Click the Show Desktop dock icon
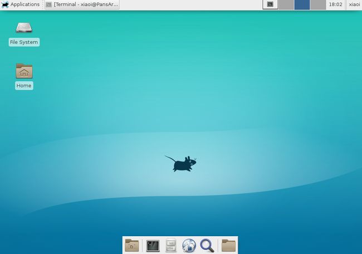Image resolution: width=362 pixels, height=254 pixels. coord(132,245)
